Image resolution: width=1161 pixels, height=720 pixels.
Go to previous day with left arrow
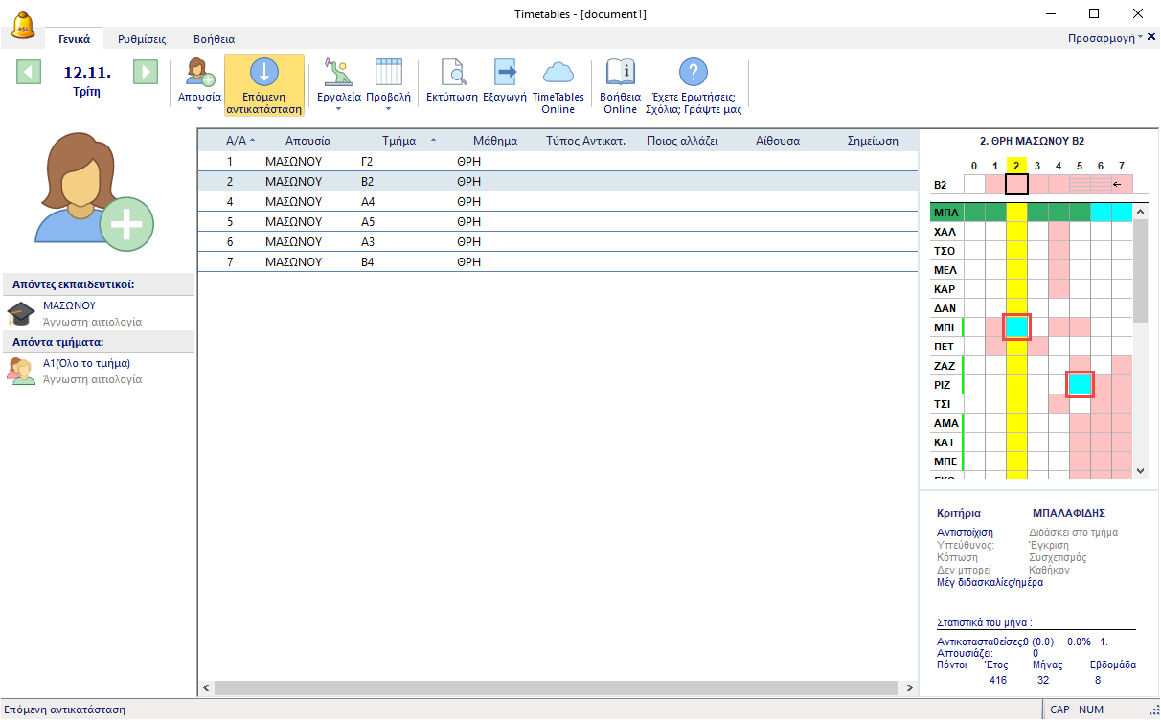[29, 72]
